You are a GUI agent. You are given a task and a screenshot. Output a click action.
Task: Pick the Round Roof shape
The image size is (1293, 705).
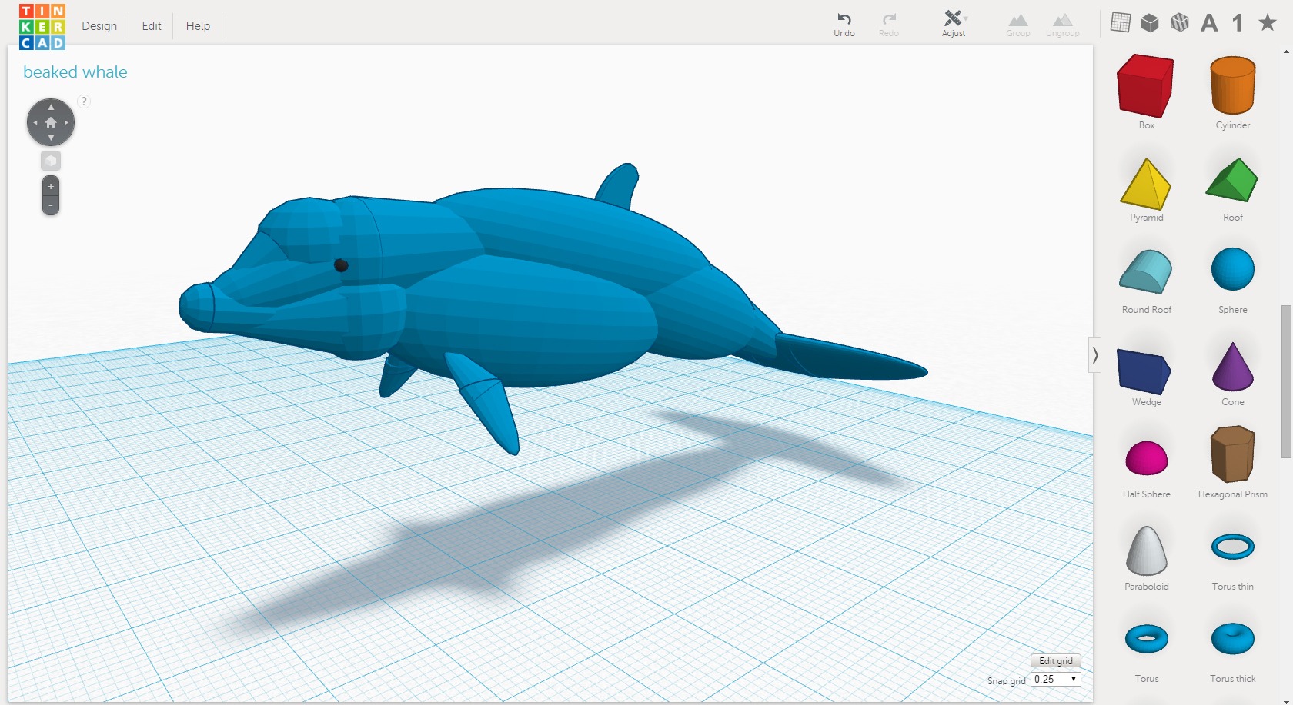(x=1146, y=271)
